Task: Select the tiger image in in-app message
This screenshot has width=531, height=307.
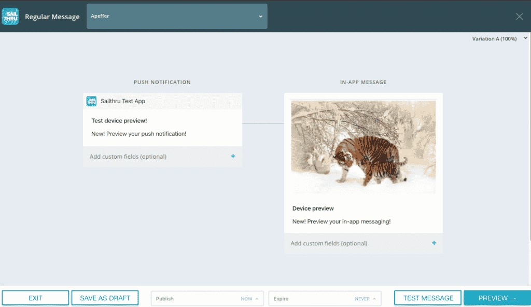Action: (363, 147)
